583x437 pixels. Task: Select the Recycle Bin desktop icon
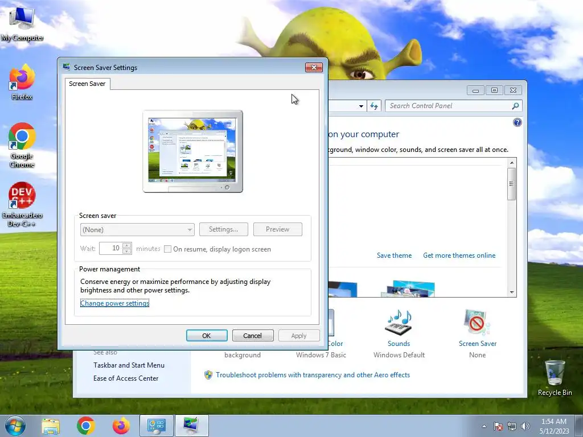(555, 378)
